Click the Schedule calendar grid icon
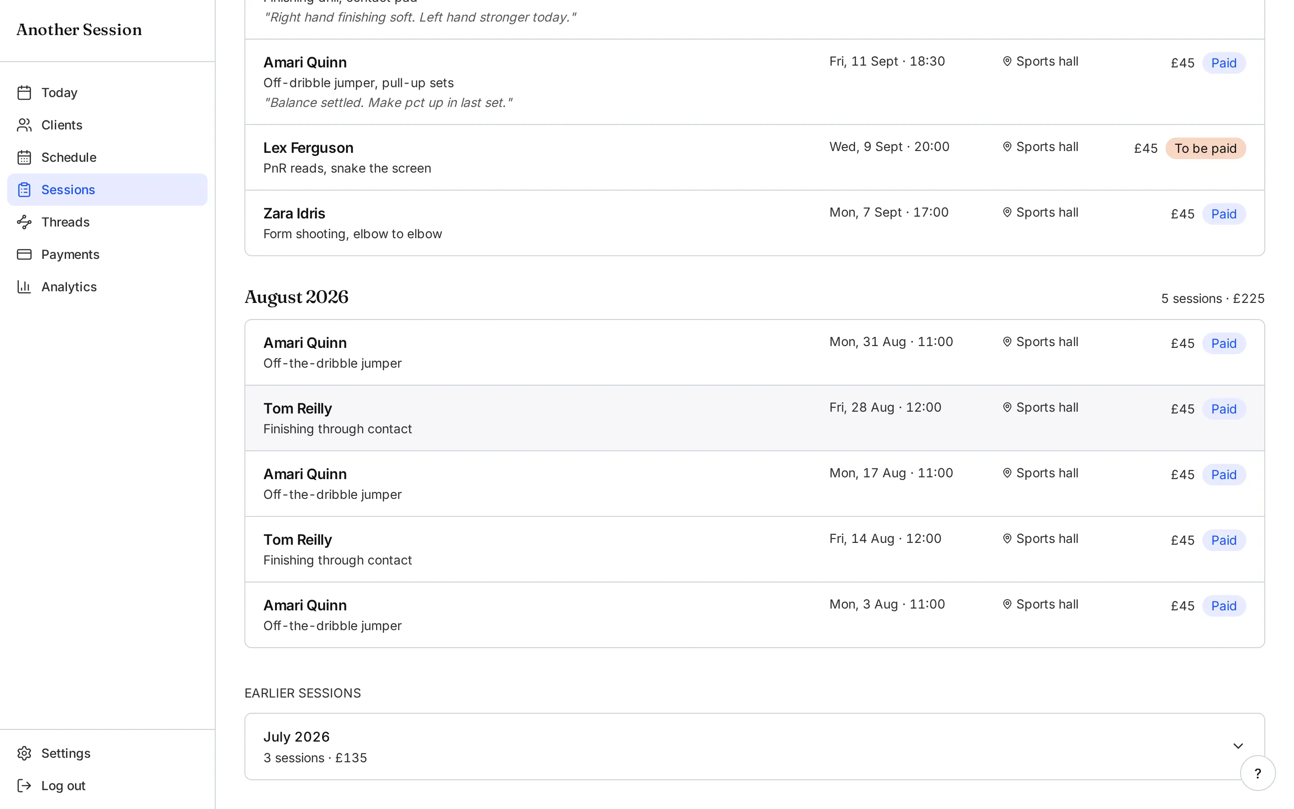 [24, 157]
